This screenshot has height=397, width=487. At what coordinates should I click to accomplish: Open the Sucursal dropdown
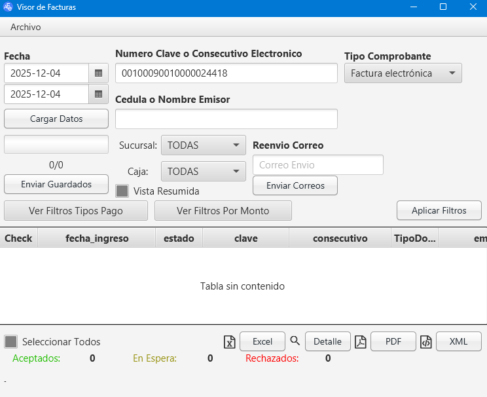coord(203,145)
